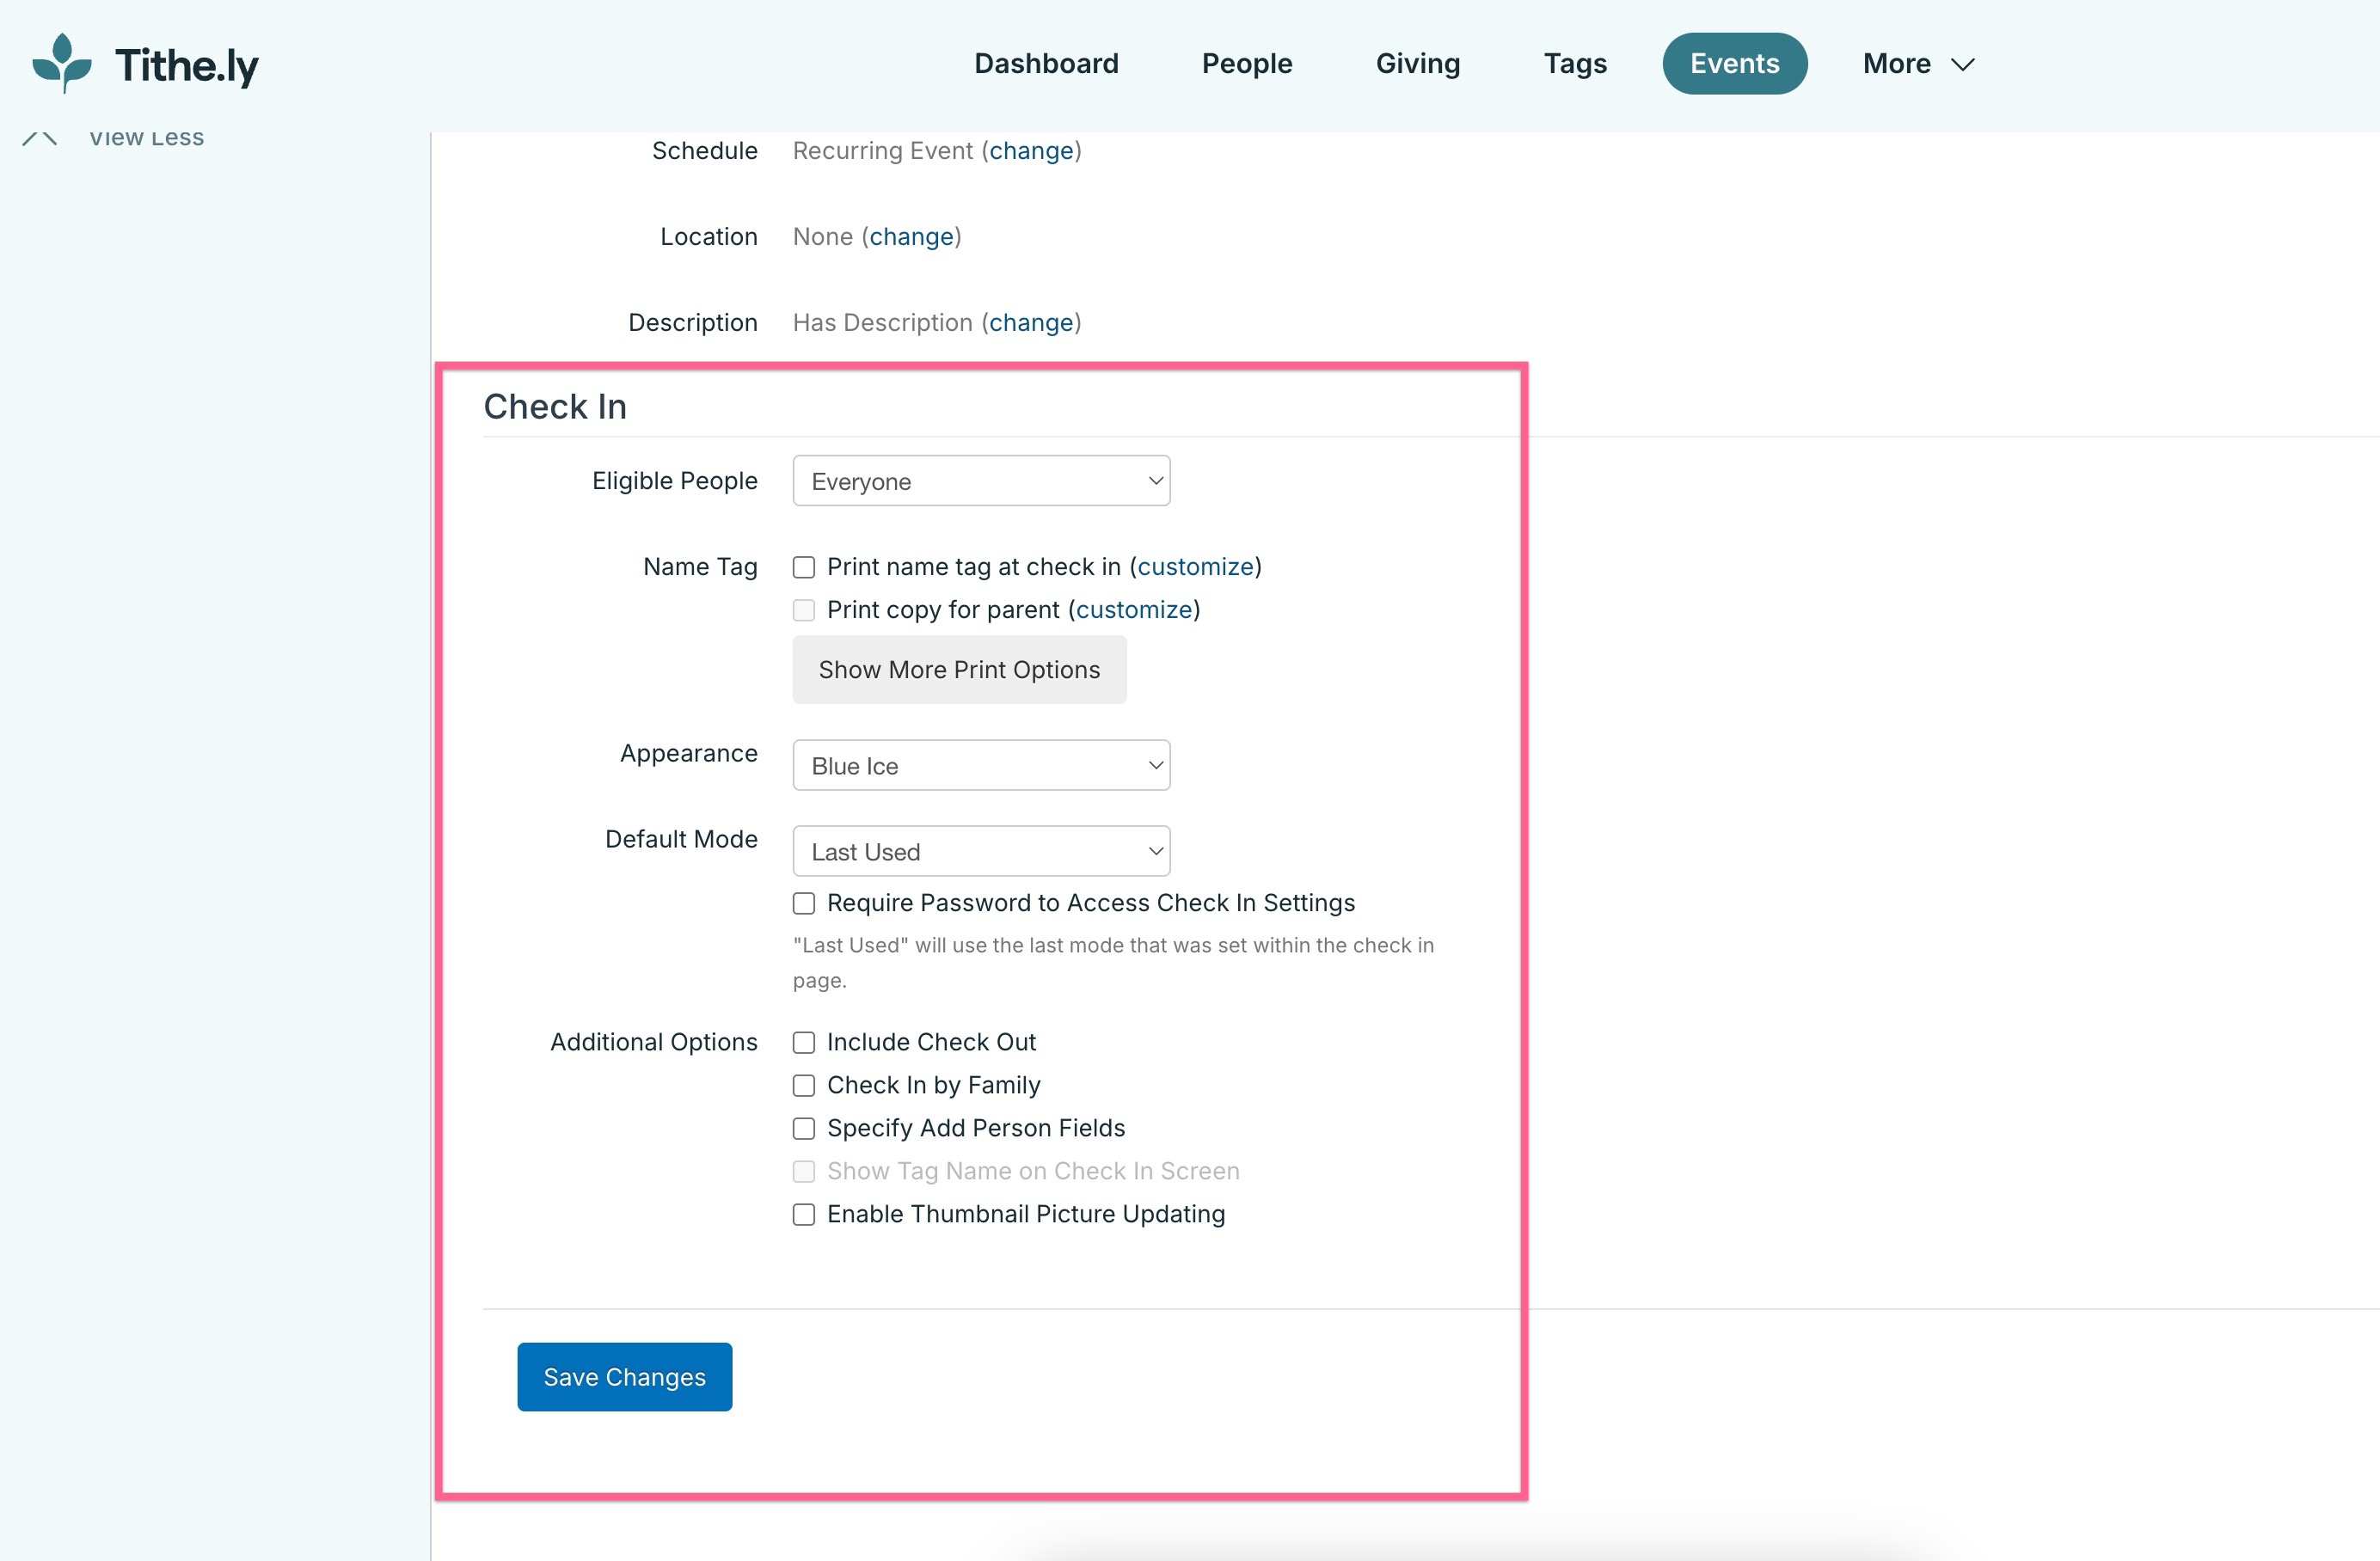
Task: Open the Eligible People dropdown
Action: (981, 481)
